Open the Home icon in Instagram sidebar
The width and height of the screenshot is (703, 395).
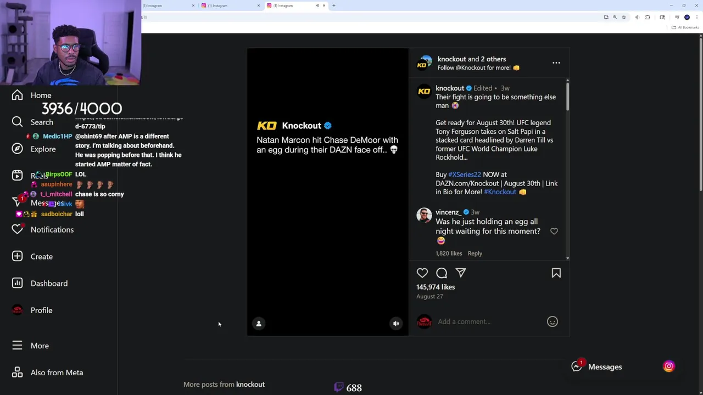(x=17, y=95)
